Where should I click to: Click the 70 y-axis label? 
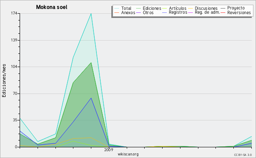point(15,94)
